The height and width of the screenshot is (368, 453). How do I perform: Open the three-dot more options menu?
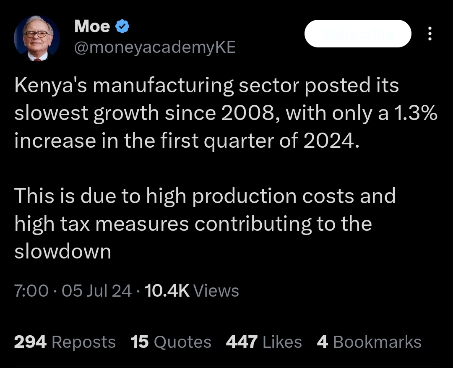(x=429, y=34)
